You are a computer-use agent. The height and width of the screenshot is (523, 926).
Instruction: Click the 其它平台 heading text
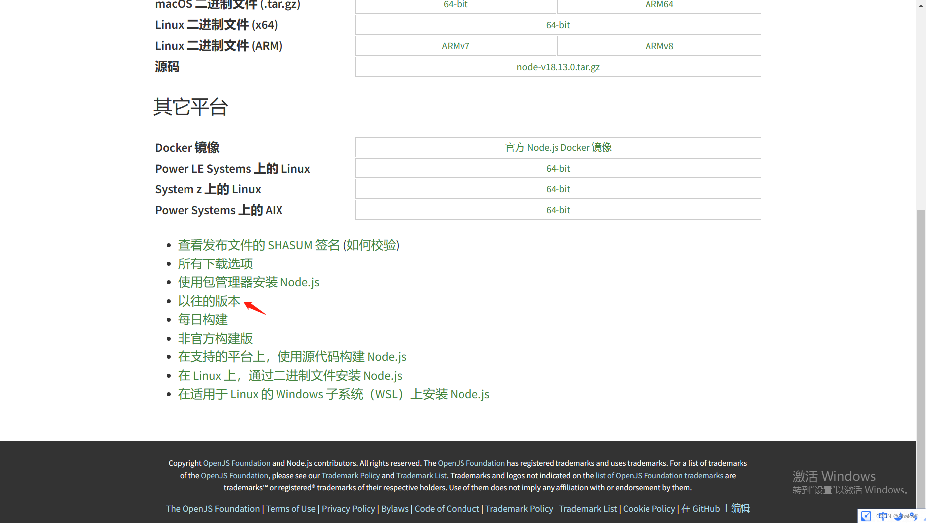click(190, 107)
